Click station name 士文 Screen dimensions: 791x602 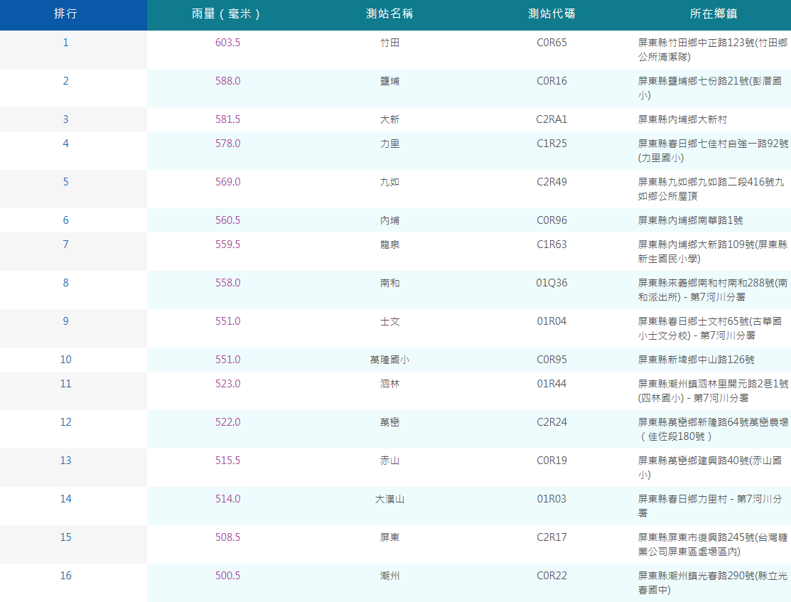point(389,321)
